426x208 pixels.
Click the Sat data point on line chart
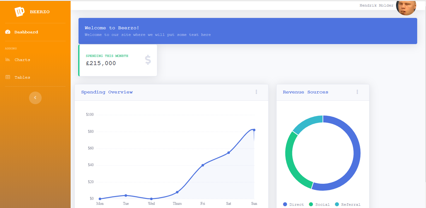coord(229,153)
